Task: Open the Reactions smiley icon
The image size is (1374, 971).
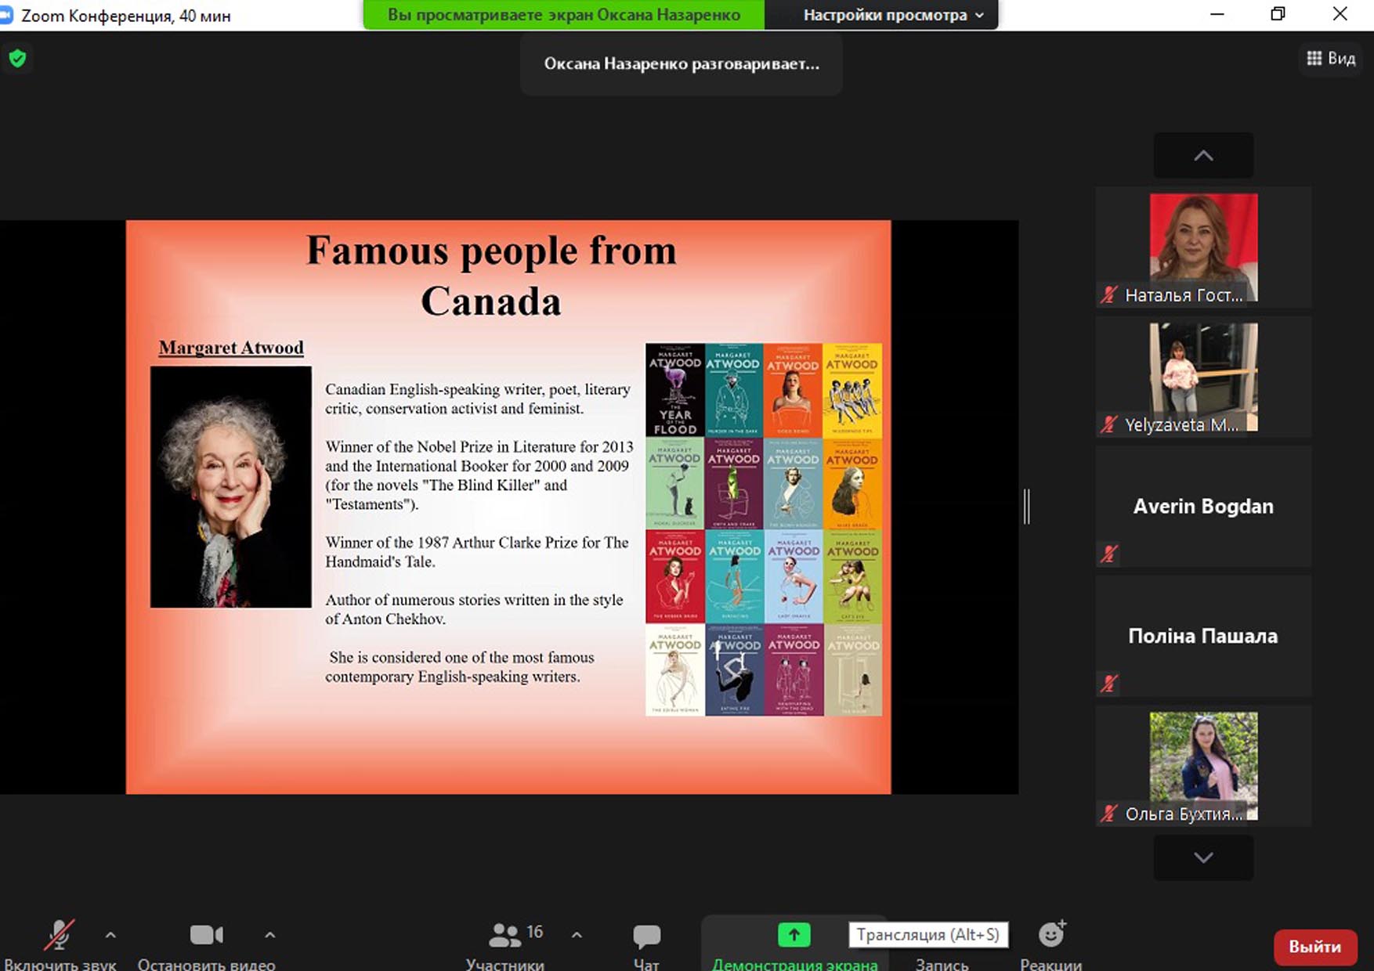Action: tap(1050, 934)
